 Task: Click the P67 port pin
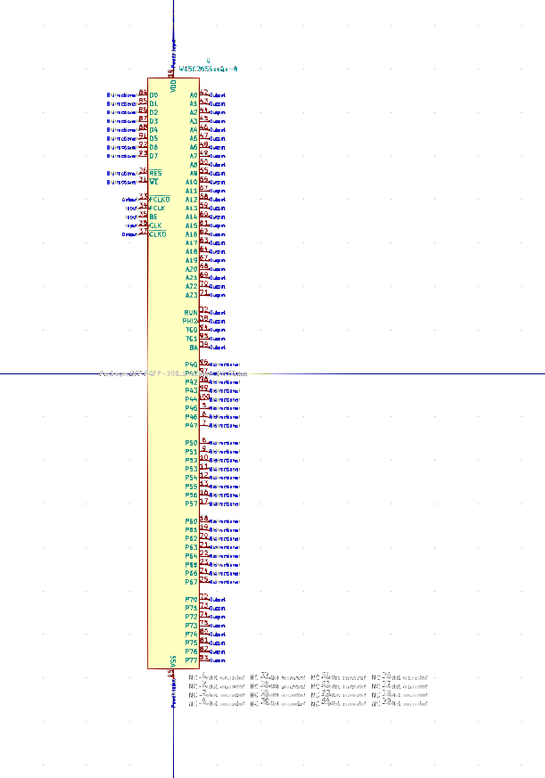point(203,582)
